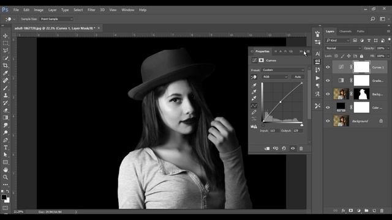
Task: Switch to the Channels tab
Action: tap(345, 31)
